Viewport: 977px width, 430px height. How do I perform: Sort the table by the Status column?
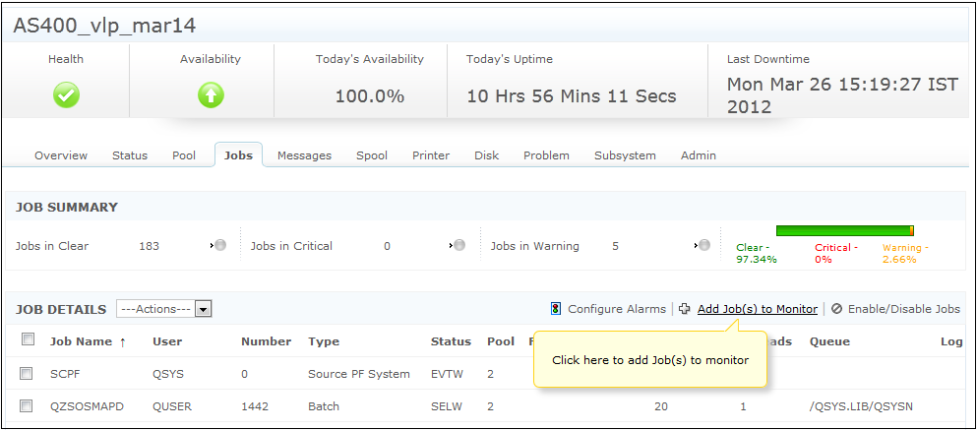[x=451, y=341]
